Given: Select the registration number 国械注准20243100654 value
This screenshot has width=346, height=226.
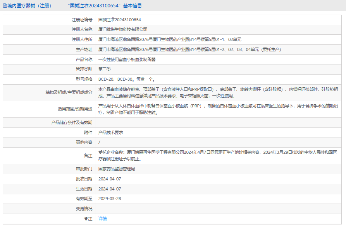Looking at the screenshot, I should [x=119, y=19].
